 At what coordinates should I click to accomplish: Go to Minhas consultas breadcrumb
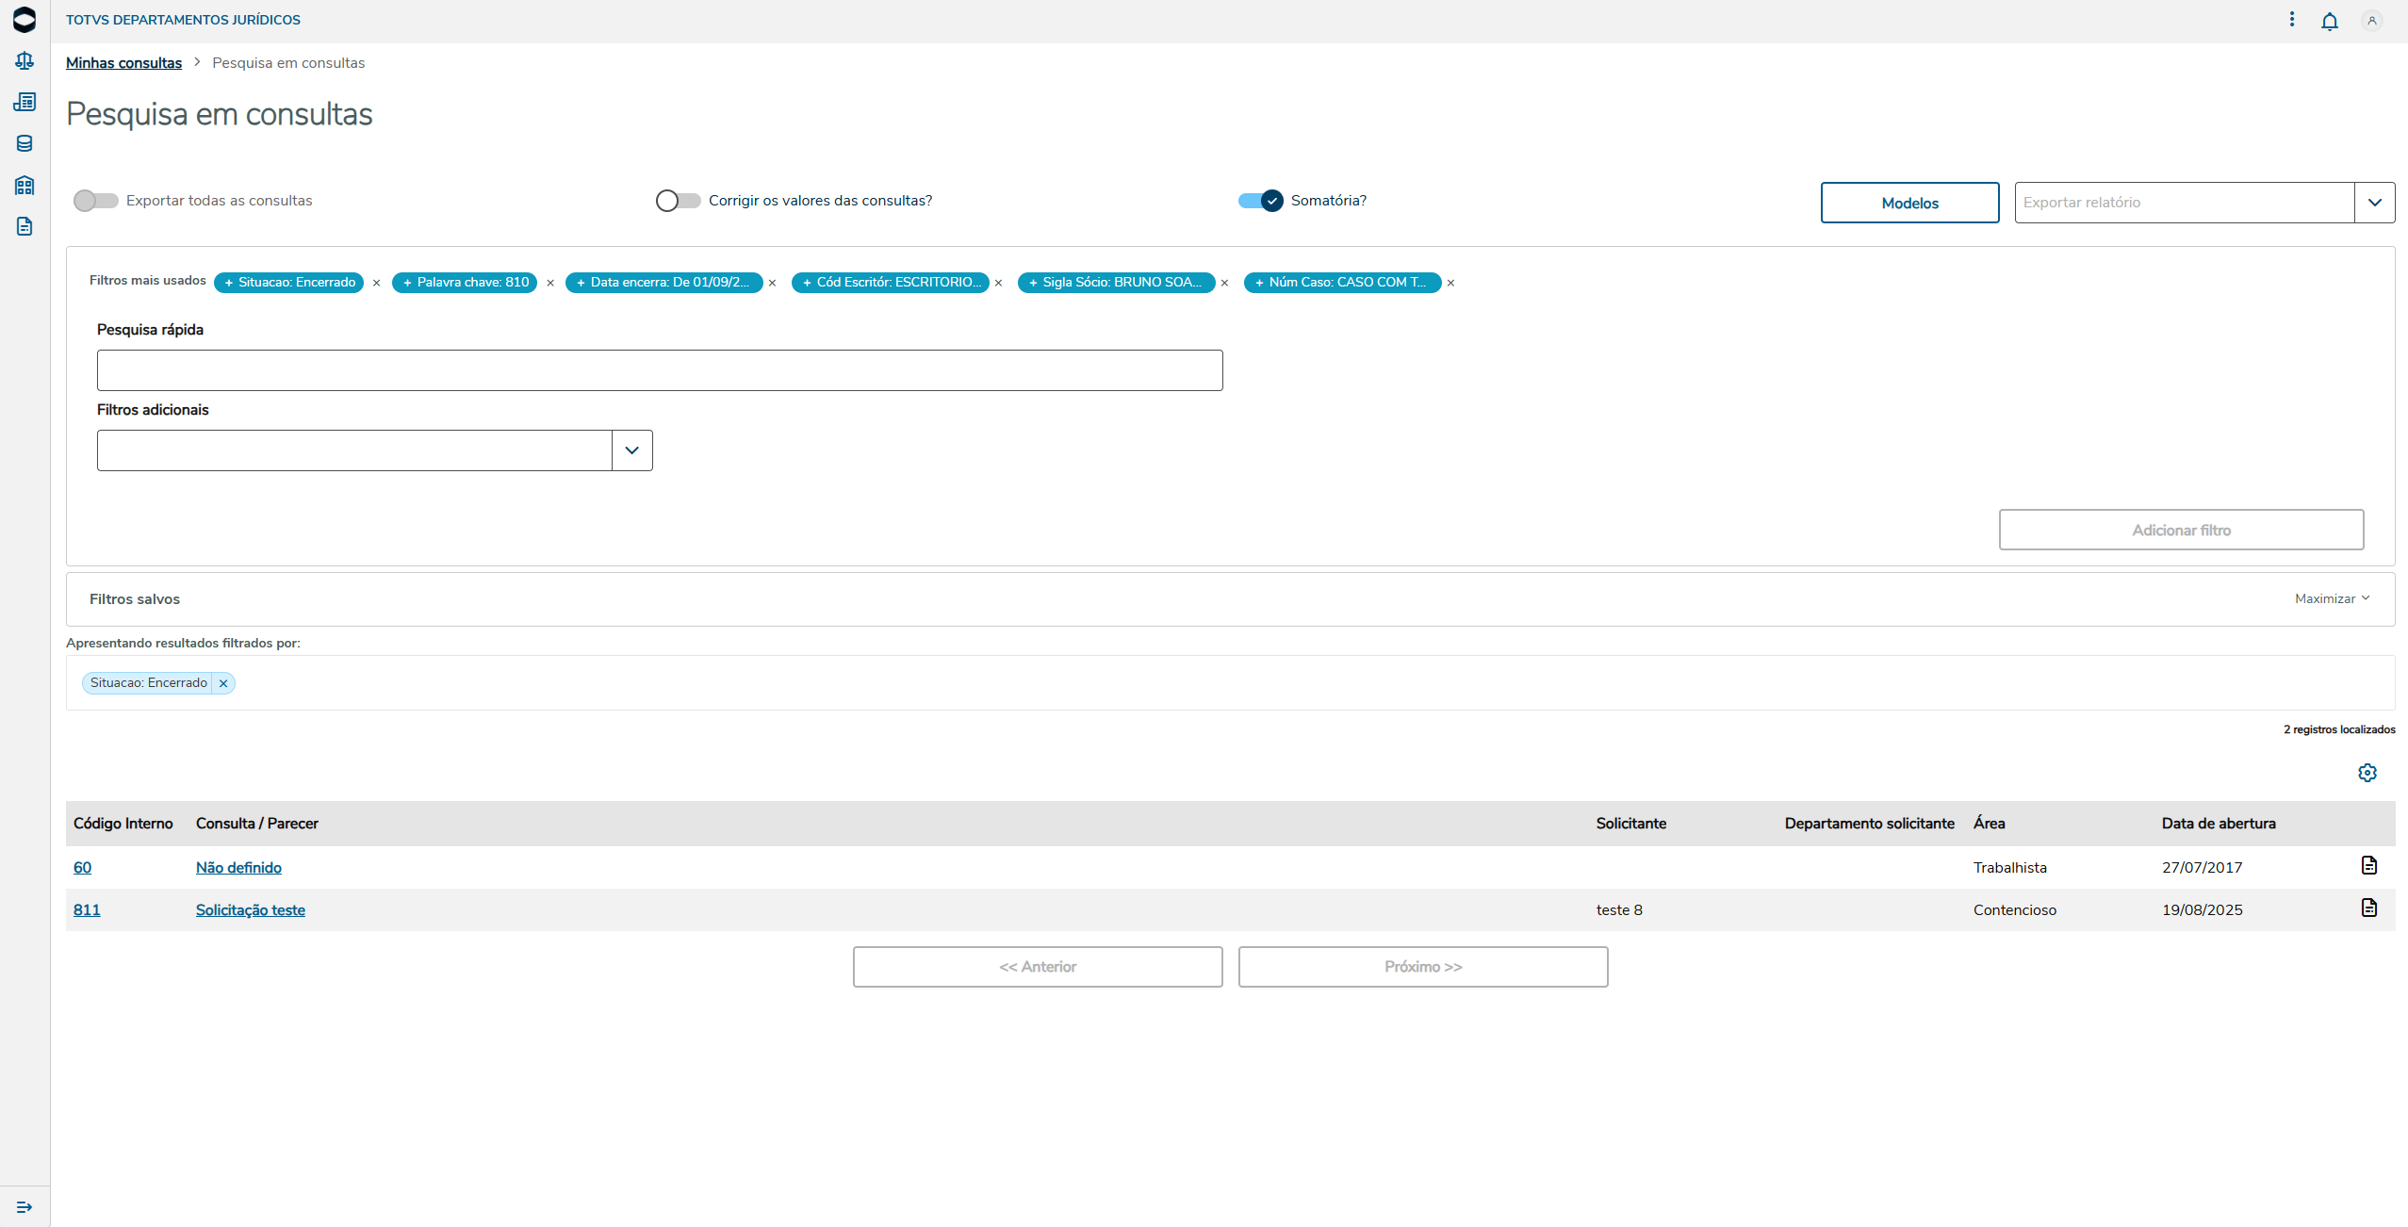(x=123, y=63)
